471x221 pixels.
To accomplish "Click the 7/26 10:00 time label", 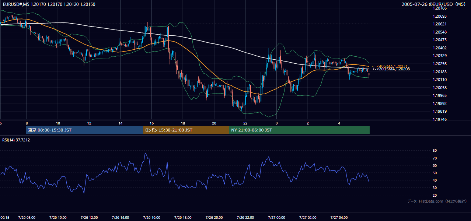I will coord(58,218).
